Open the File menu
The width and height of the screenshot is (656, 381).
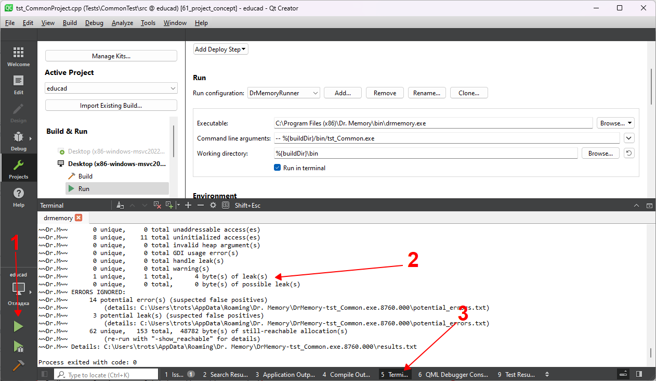coord(10,23)
